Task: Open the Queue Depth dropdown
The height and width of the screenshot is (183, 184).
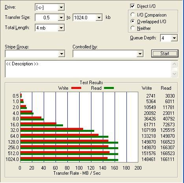Action: [x=174, y=38]
